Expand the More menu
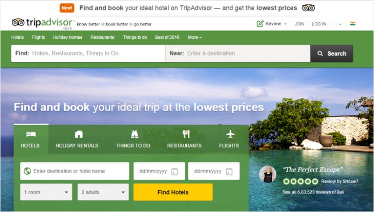Image resolution: width=374 pixels, height=212 pixels. pos(195,37)
